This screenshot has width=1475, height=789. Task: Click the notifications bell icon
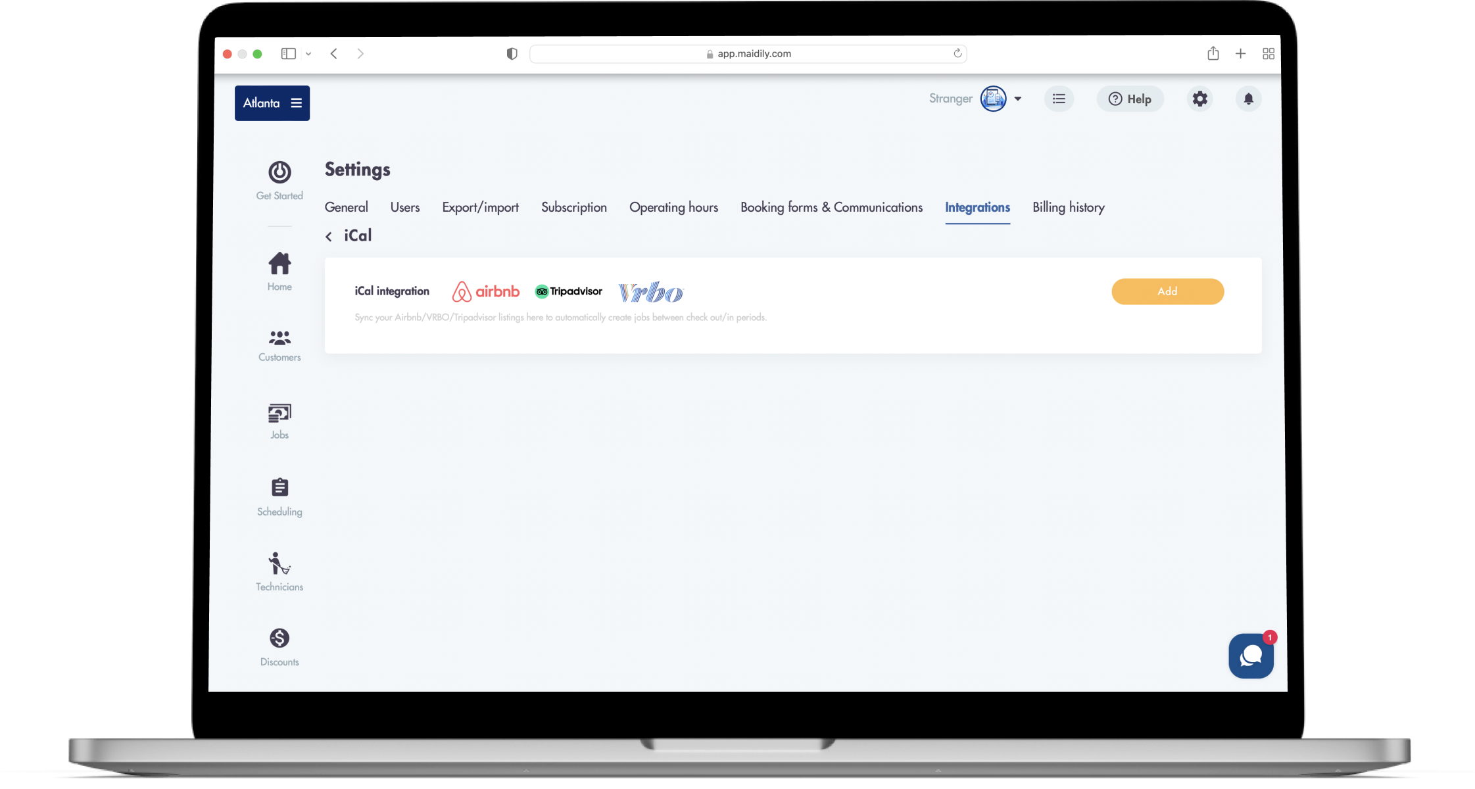click(x=1248, y=99)
